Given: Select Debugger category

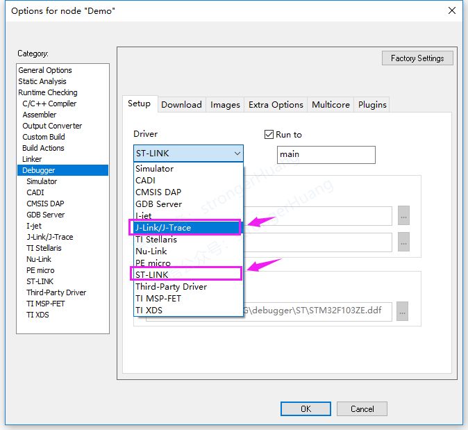Looking at the screenshot, I should (x=62, y=170).
